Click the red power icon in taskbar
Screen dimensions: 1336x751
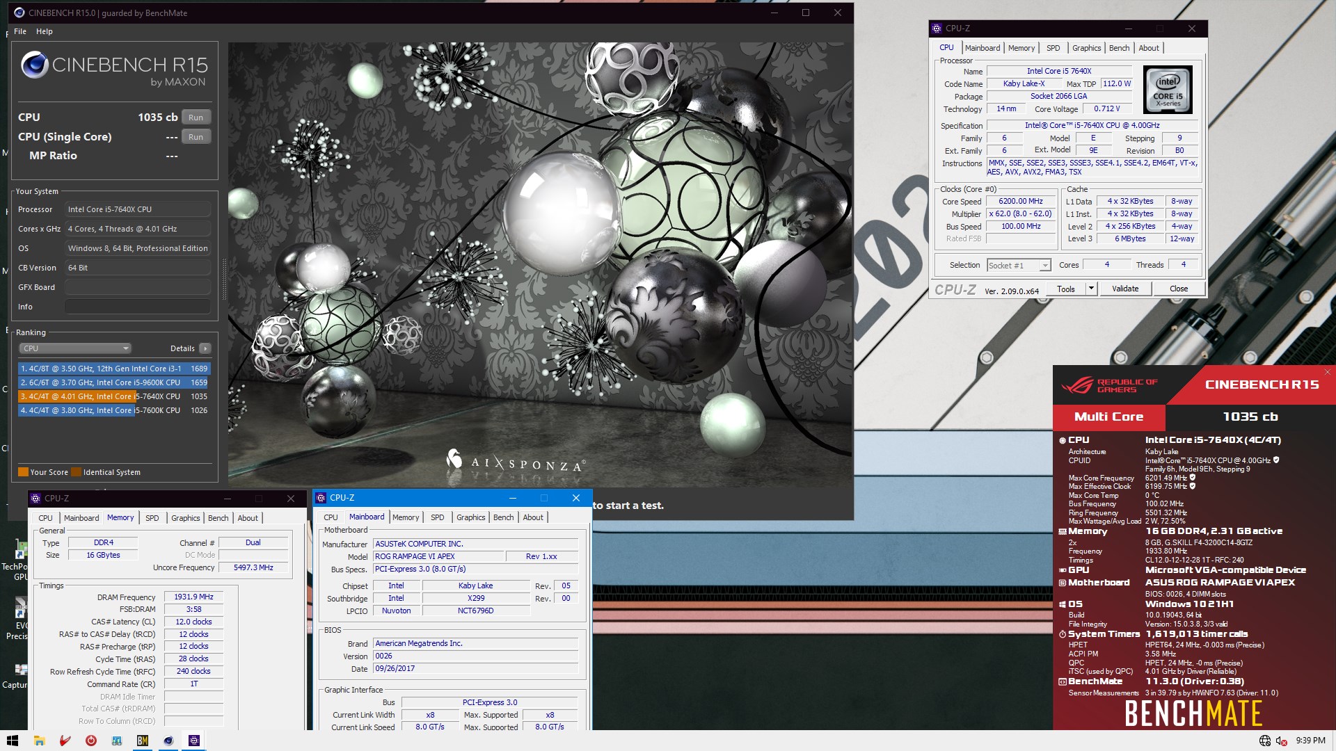coord(90,741)
